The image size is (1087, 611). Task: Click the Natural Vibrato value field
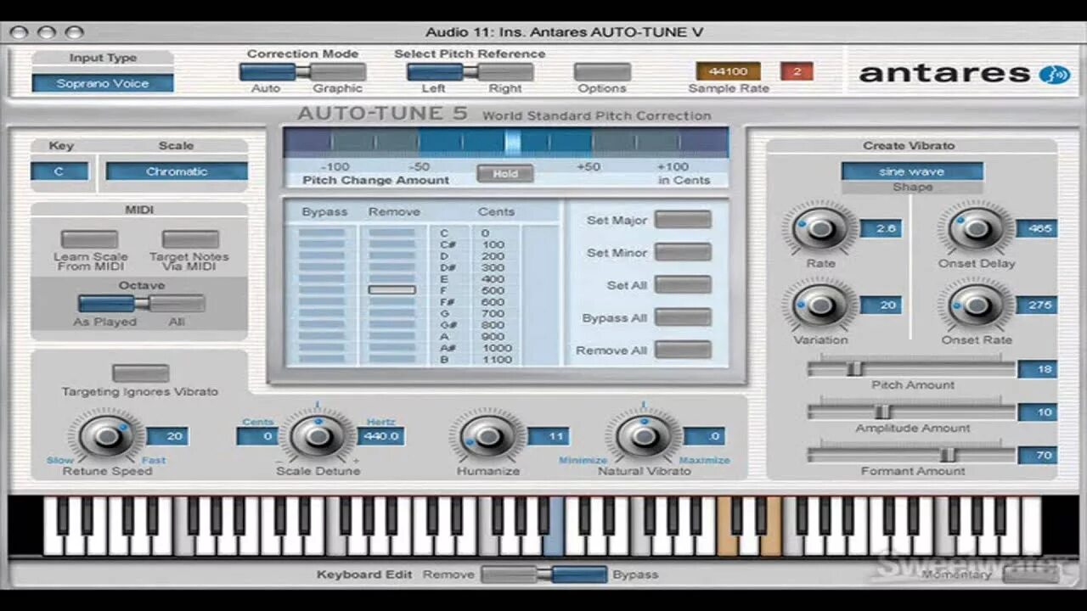pos(704,436)
